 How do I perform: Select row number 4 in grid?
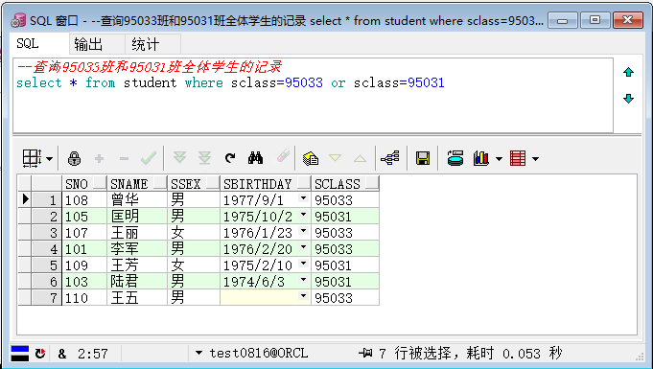pos(47,248)
